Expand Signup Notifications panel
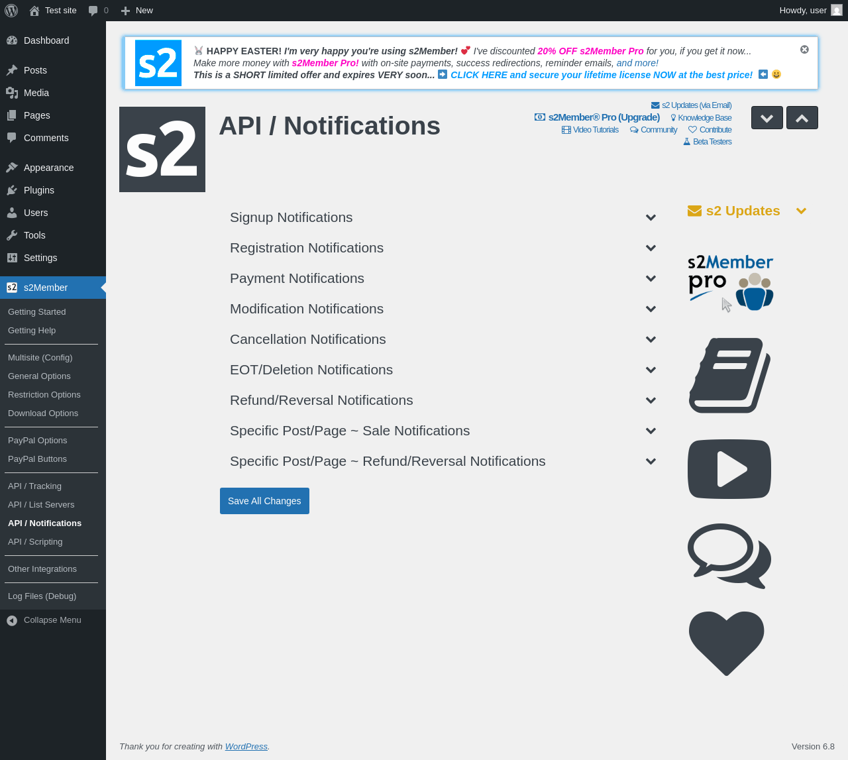 (443, 217)
